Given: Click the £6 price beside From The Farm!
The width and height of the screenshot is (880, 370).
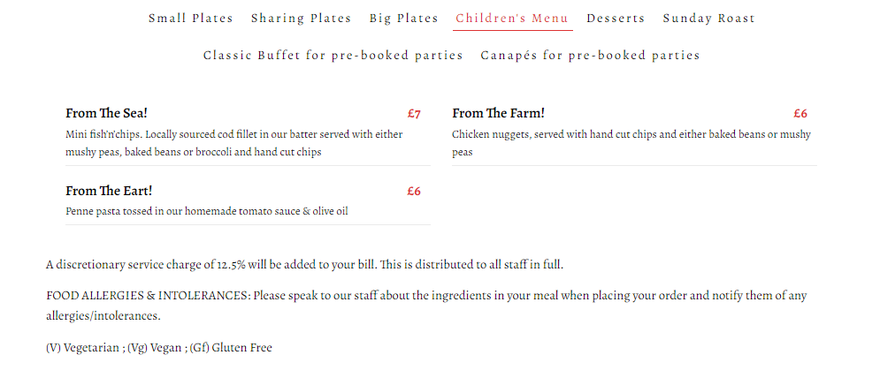Looking at the screenshot, I should [800, 114].
